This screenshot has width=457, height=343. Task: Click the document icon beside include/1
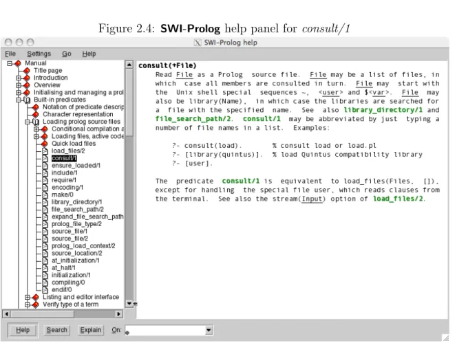[45, 173]
